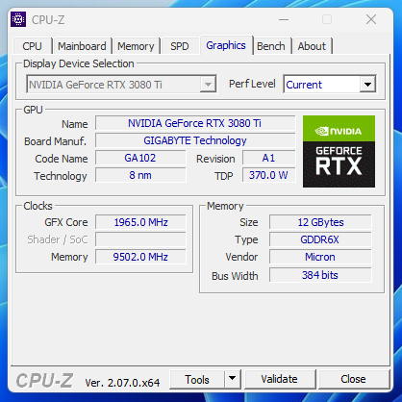Image resolution: width=402 pixels, height=402 pixels.
Task: Switch to the Bench tab
Action: click(271, 46)
